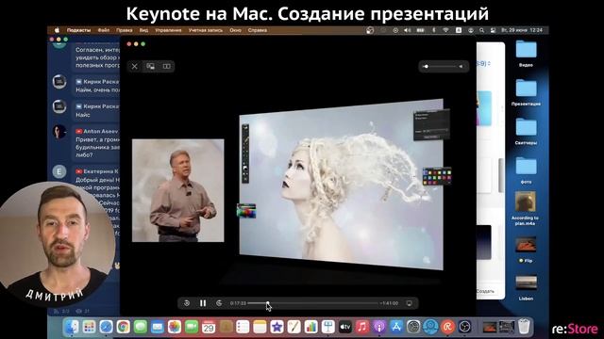Open Podcasts in the Dock
This screenshot has height=339, width=604.
click(x=379, y=327)
